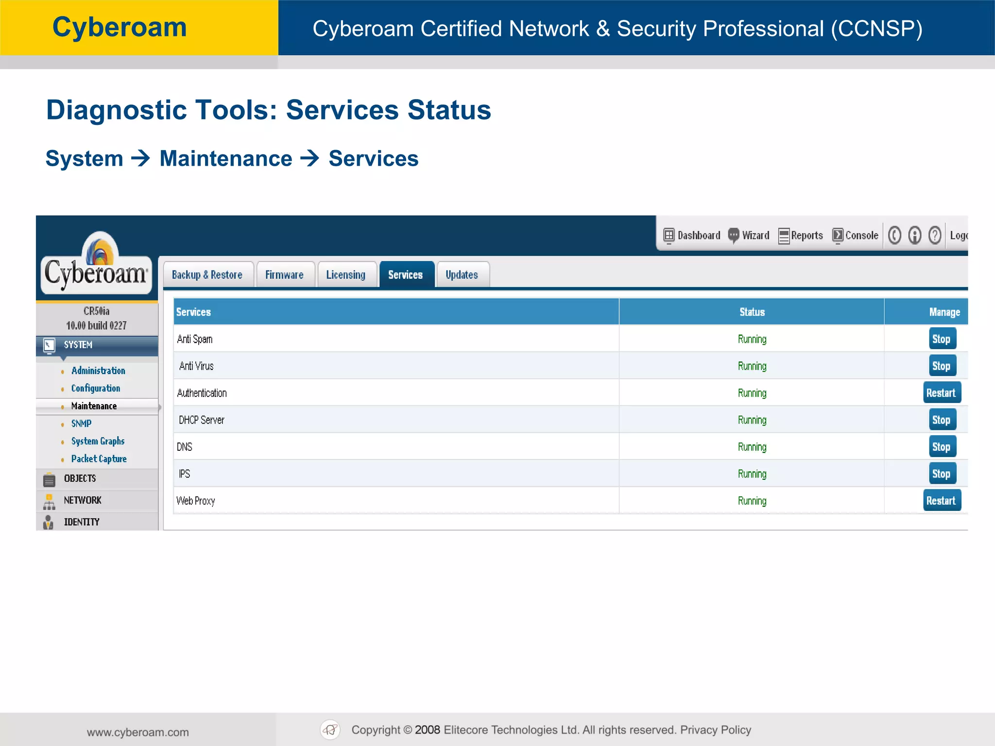Click the SYSTEM monitor icon in sidebar
Image resolution: width=995 pixels, height=746 pixels.
coord(49,345)
